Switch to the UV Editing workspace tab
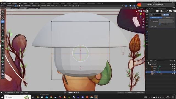 click(49, 4)
